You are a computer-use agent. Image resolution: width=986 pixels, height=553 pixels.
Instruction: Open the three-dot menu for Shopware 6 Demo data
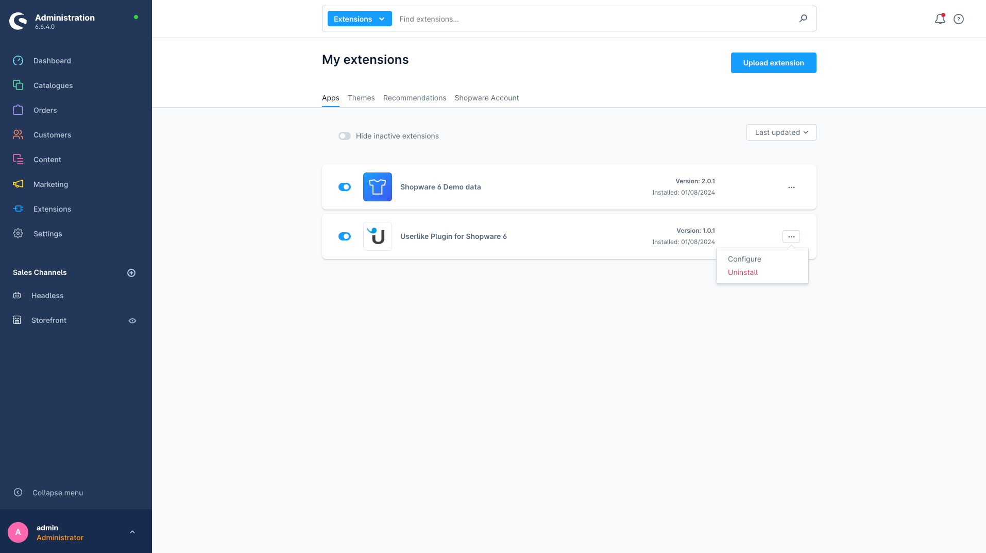791,187
